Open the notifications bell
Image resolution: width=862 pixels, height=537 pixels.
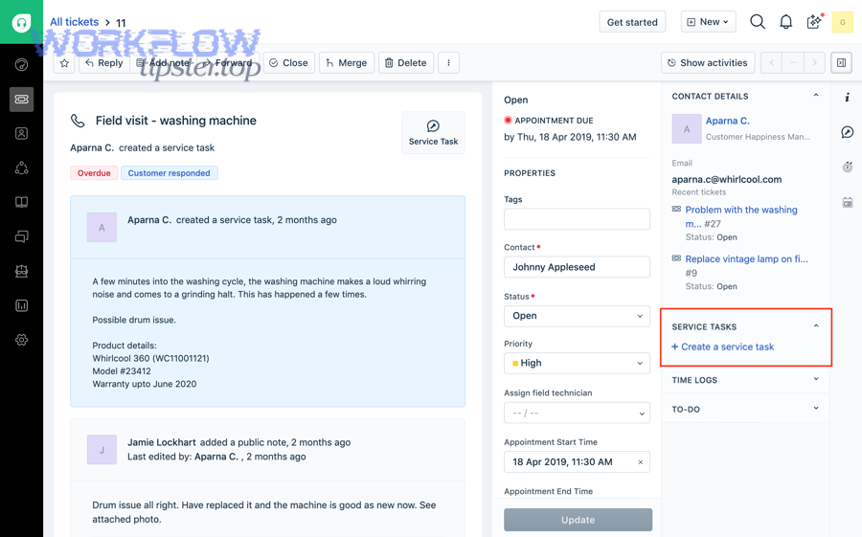786,22
